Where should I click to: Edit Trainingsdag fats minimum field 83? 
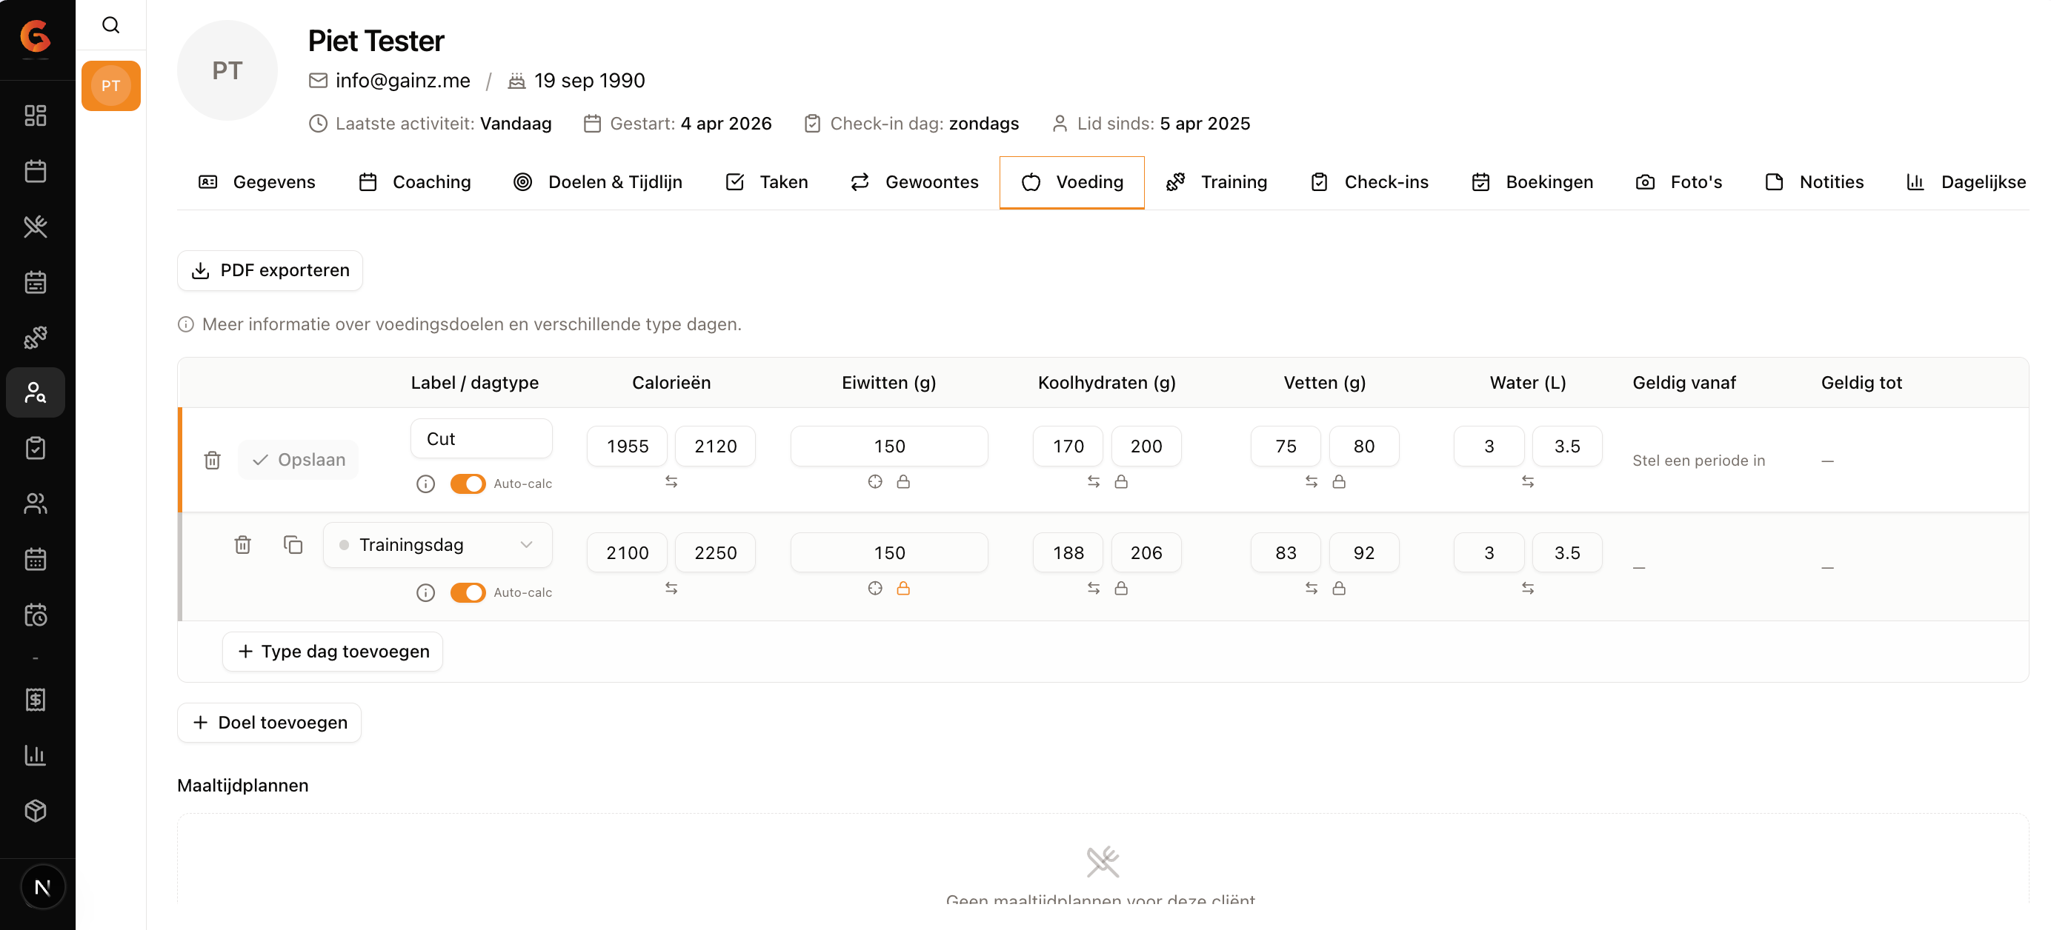[x=1286, y=553]
